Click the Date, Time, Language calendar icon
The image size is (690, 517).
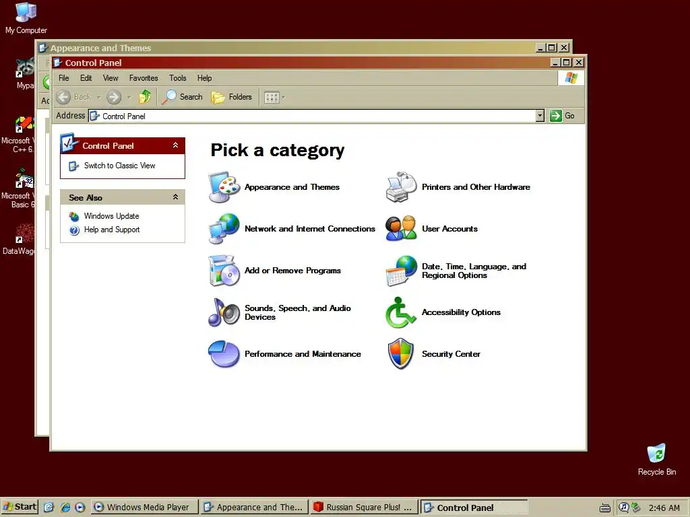401,271
